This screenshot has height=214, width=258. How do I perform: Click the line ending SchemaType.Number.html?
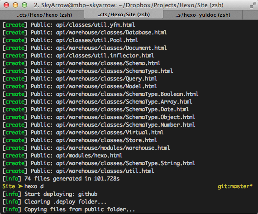tap(99, 125)
